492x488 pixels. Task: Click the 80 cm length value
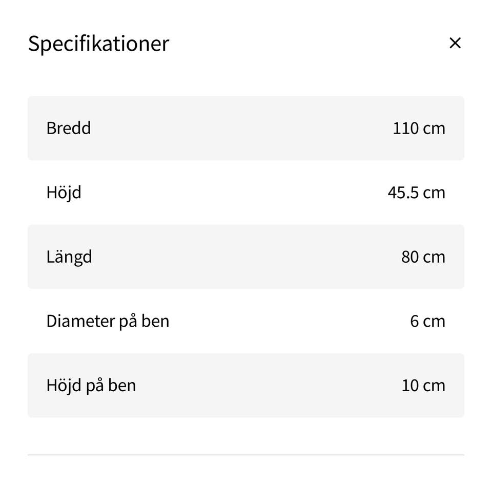pyautogui.click(x=423, y=257)
